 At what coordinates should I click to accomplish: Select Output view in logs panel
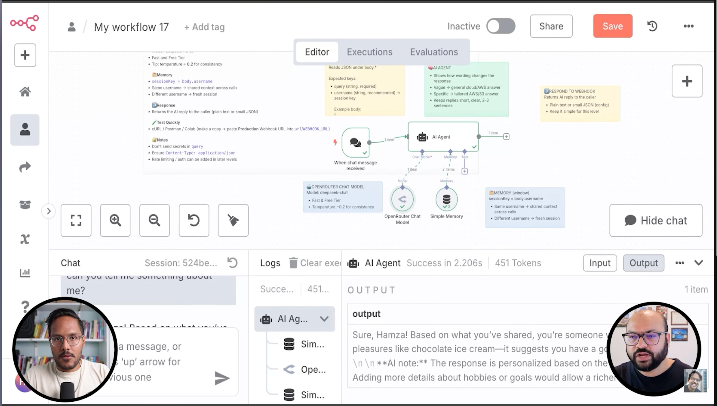point(643,263)
